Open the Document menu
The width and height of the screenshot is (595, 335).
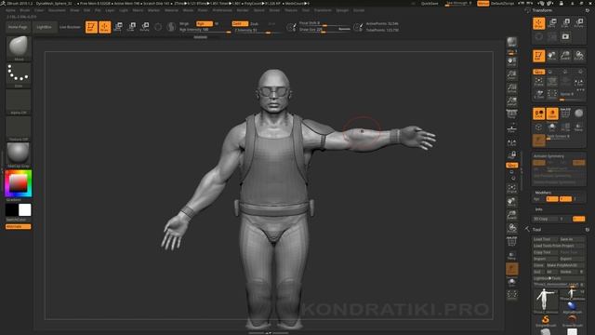57,10
